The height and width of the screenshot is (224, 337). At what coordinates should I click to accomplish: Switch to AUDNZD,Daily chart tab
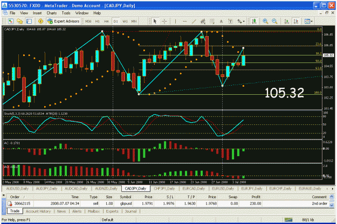106,188
